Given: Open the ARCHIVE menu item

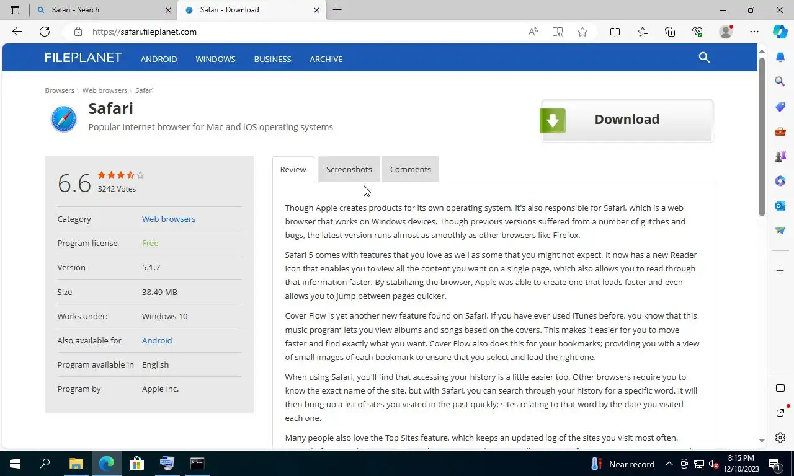Looking at the screenshot, I should 326,59.
